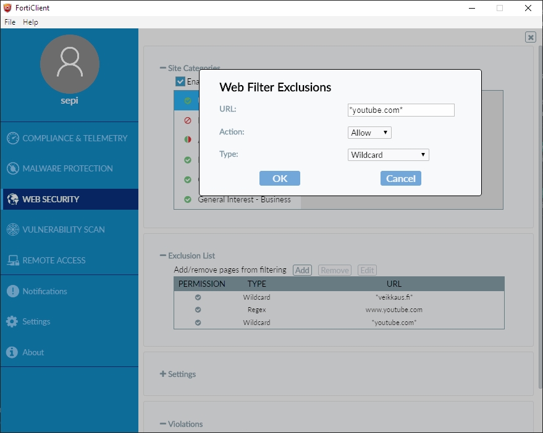Viewport: 543px width, 433px height.
Task: Click the sepi username label
Action: tap(69, 101)
